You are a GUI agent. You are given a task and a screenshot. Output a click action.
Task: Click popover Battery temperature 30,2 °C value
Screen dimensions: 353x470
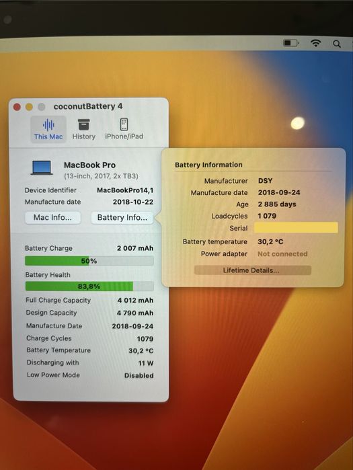pos(270,241)
